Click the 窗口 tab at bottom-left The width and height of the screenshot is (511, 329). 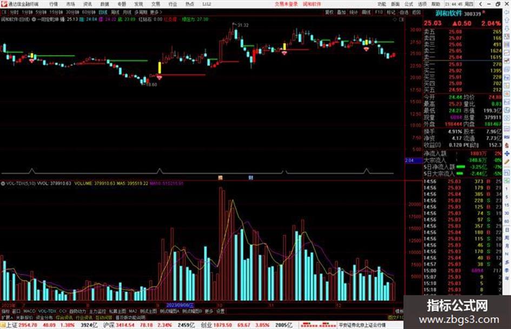click(x=16, y=311)
